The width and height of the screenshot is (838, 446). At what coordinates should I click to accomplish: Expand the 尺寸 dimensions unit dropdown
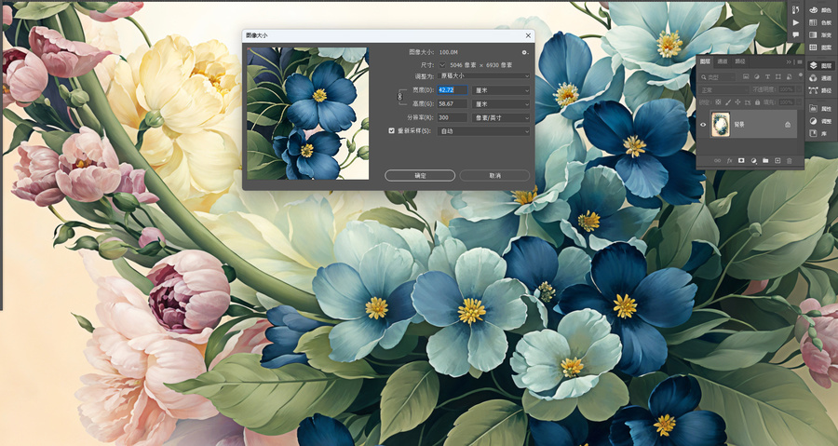tap(442, 64)
